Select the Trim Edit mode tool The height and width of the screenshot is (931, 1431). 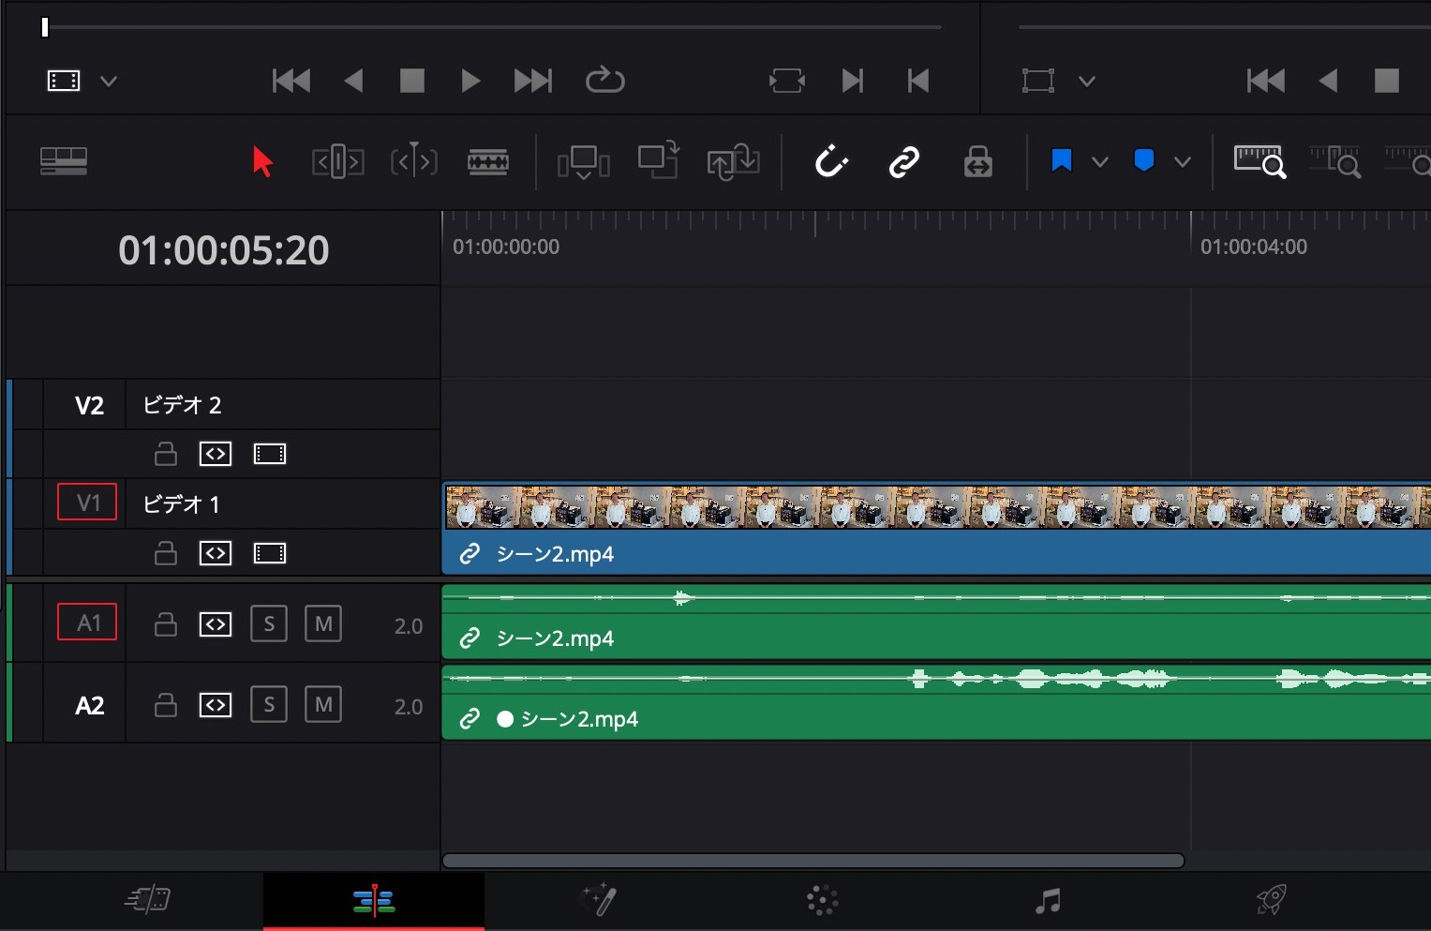(337, 161)
